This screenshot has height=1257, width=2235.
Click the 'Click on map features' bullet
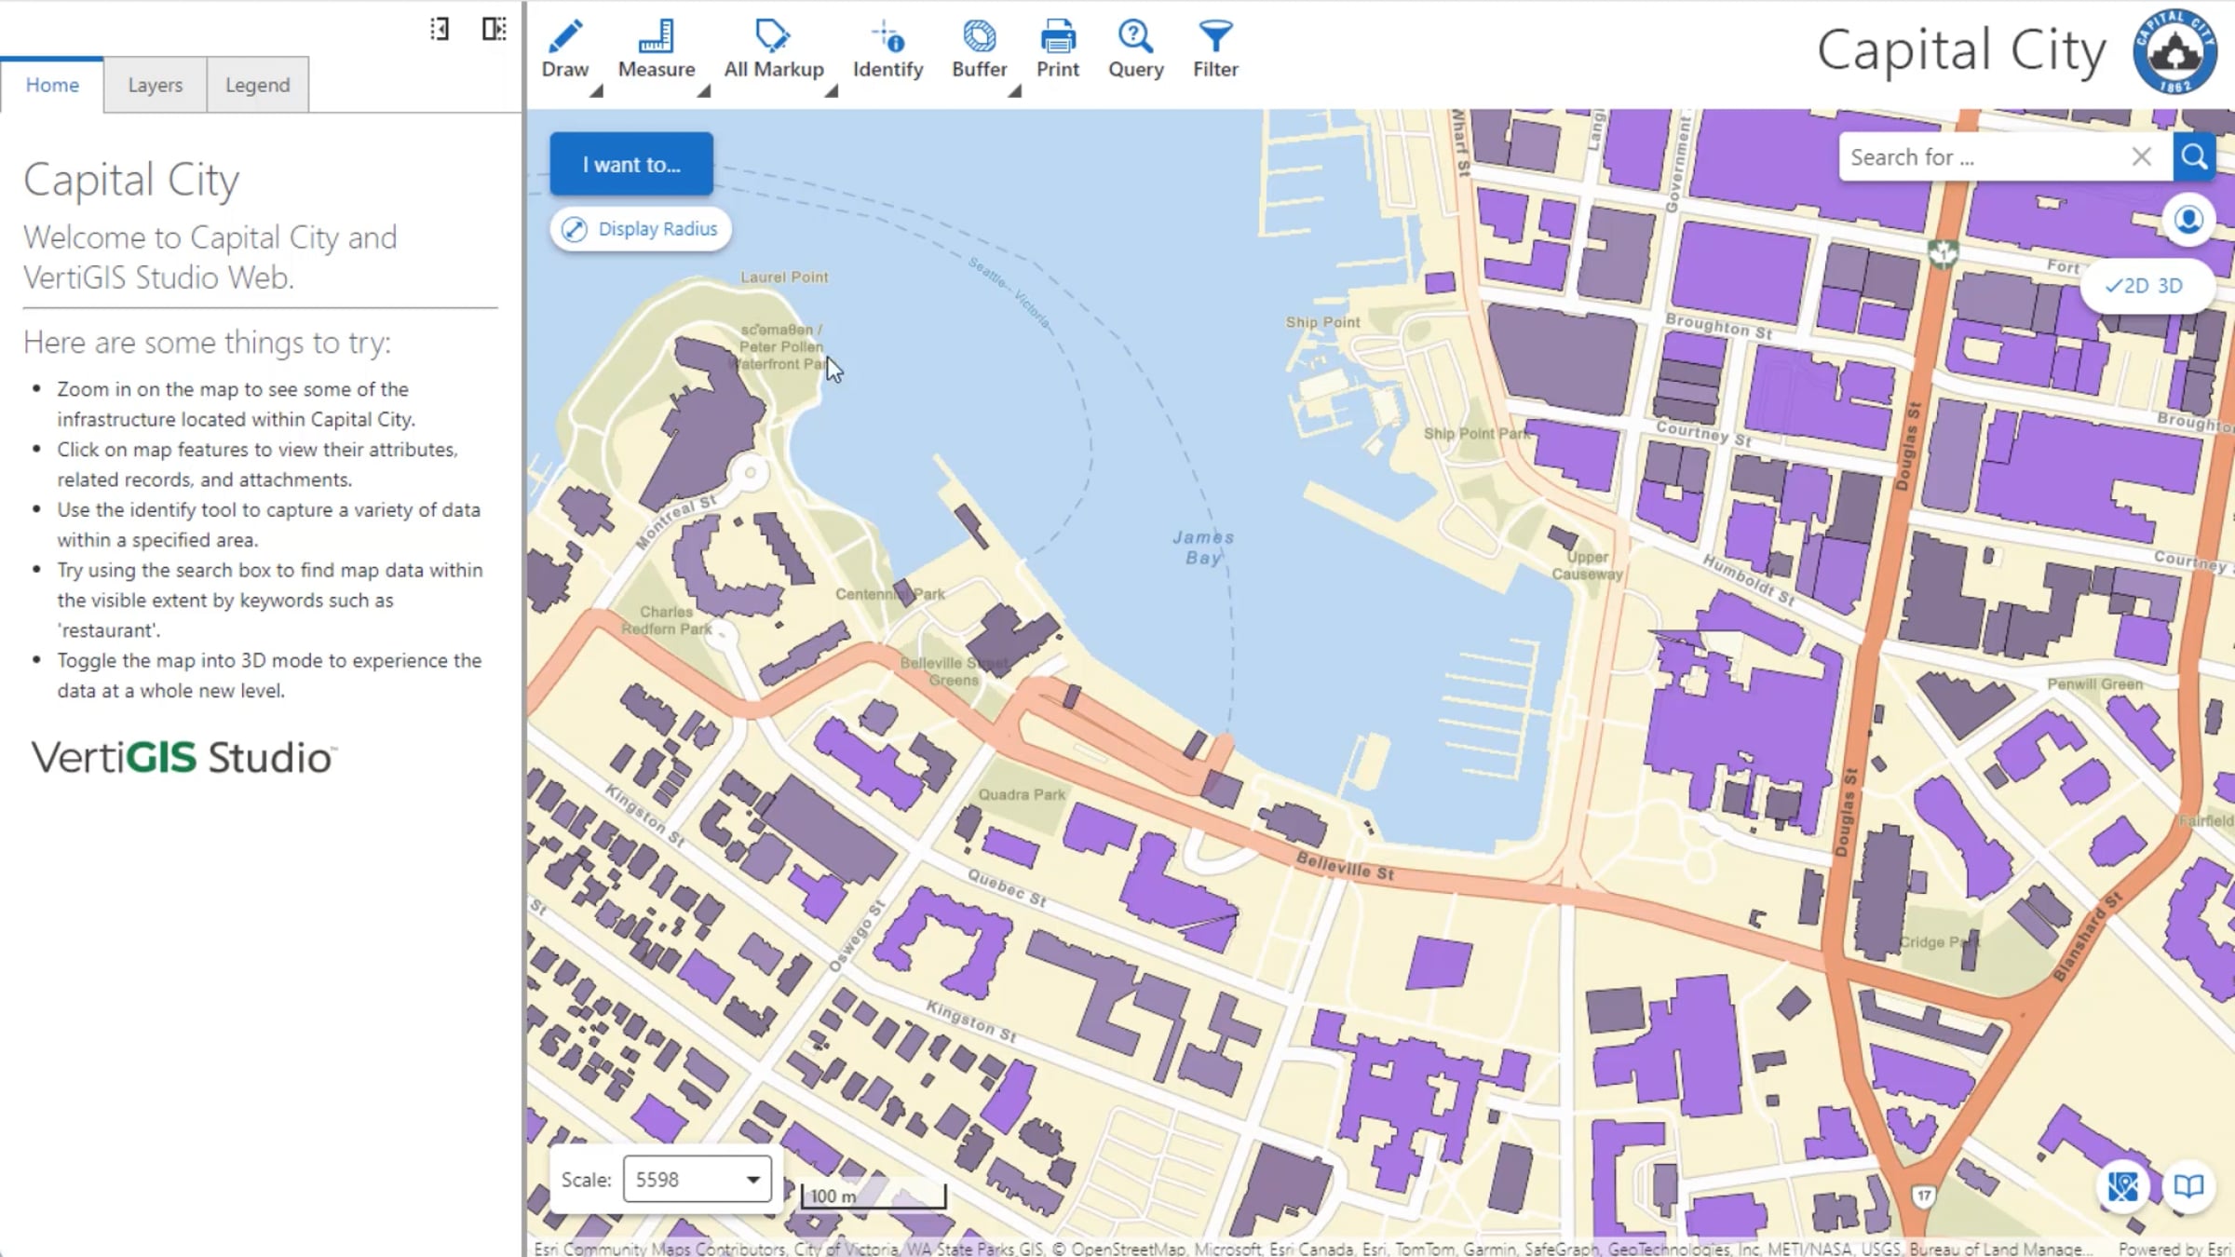[257, 465]
